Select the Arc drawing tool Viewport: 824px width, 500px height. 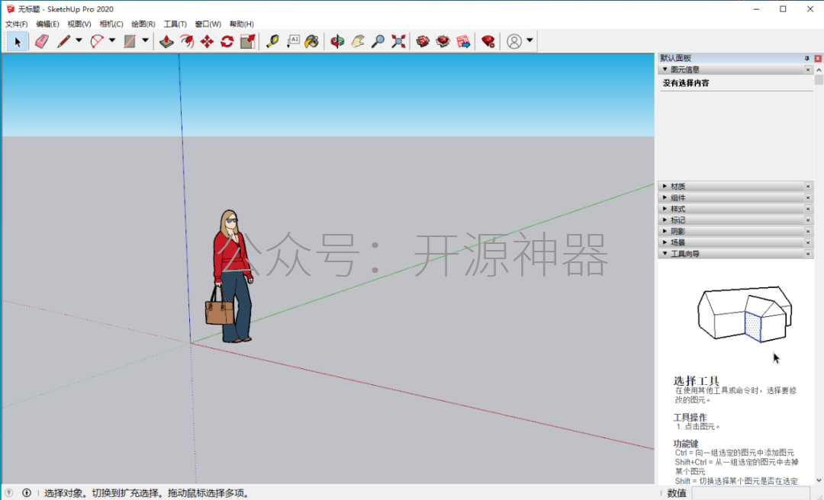tap(97, 41)
